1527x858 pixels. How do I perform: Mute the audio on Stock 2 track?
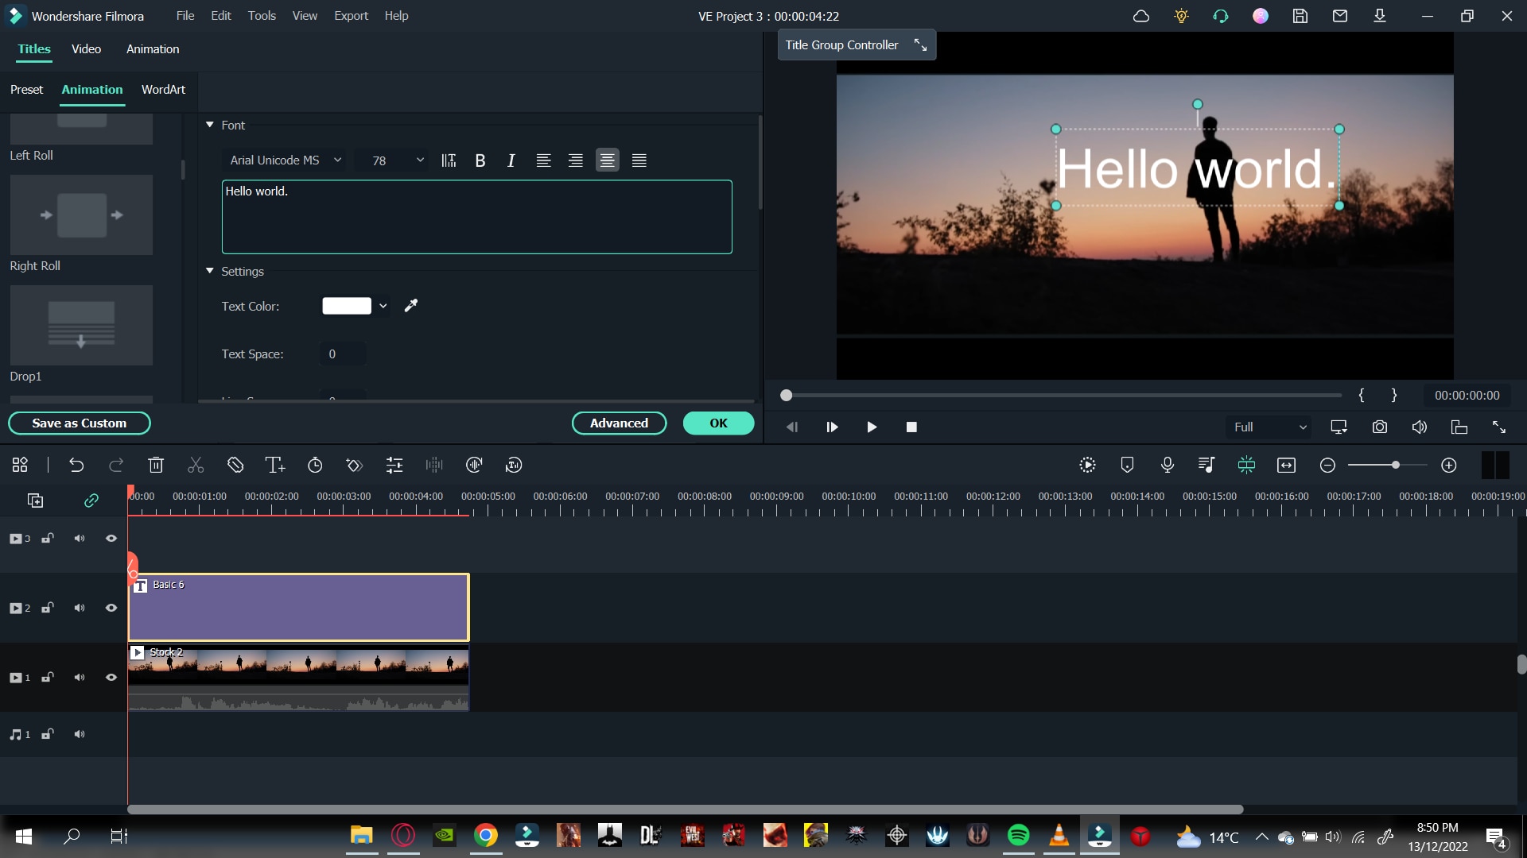80,677
